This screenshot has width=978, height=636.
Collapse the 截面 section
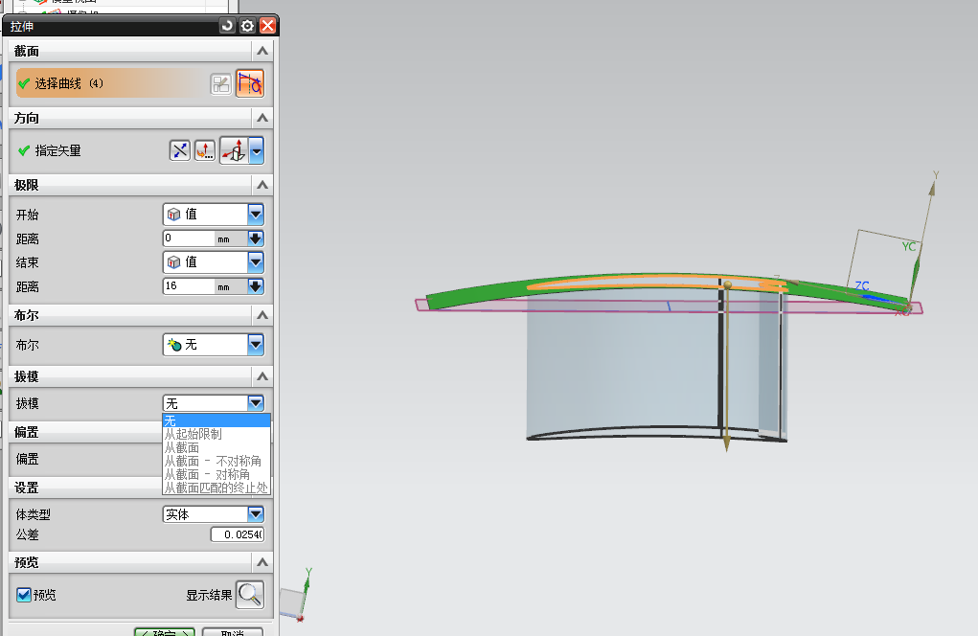pyautogui.click(x=262, y=50)
